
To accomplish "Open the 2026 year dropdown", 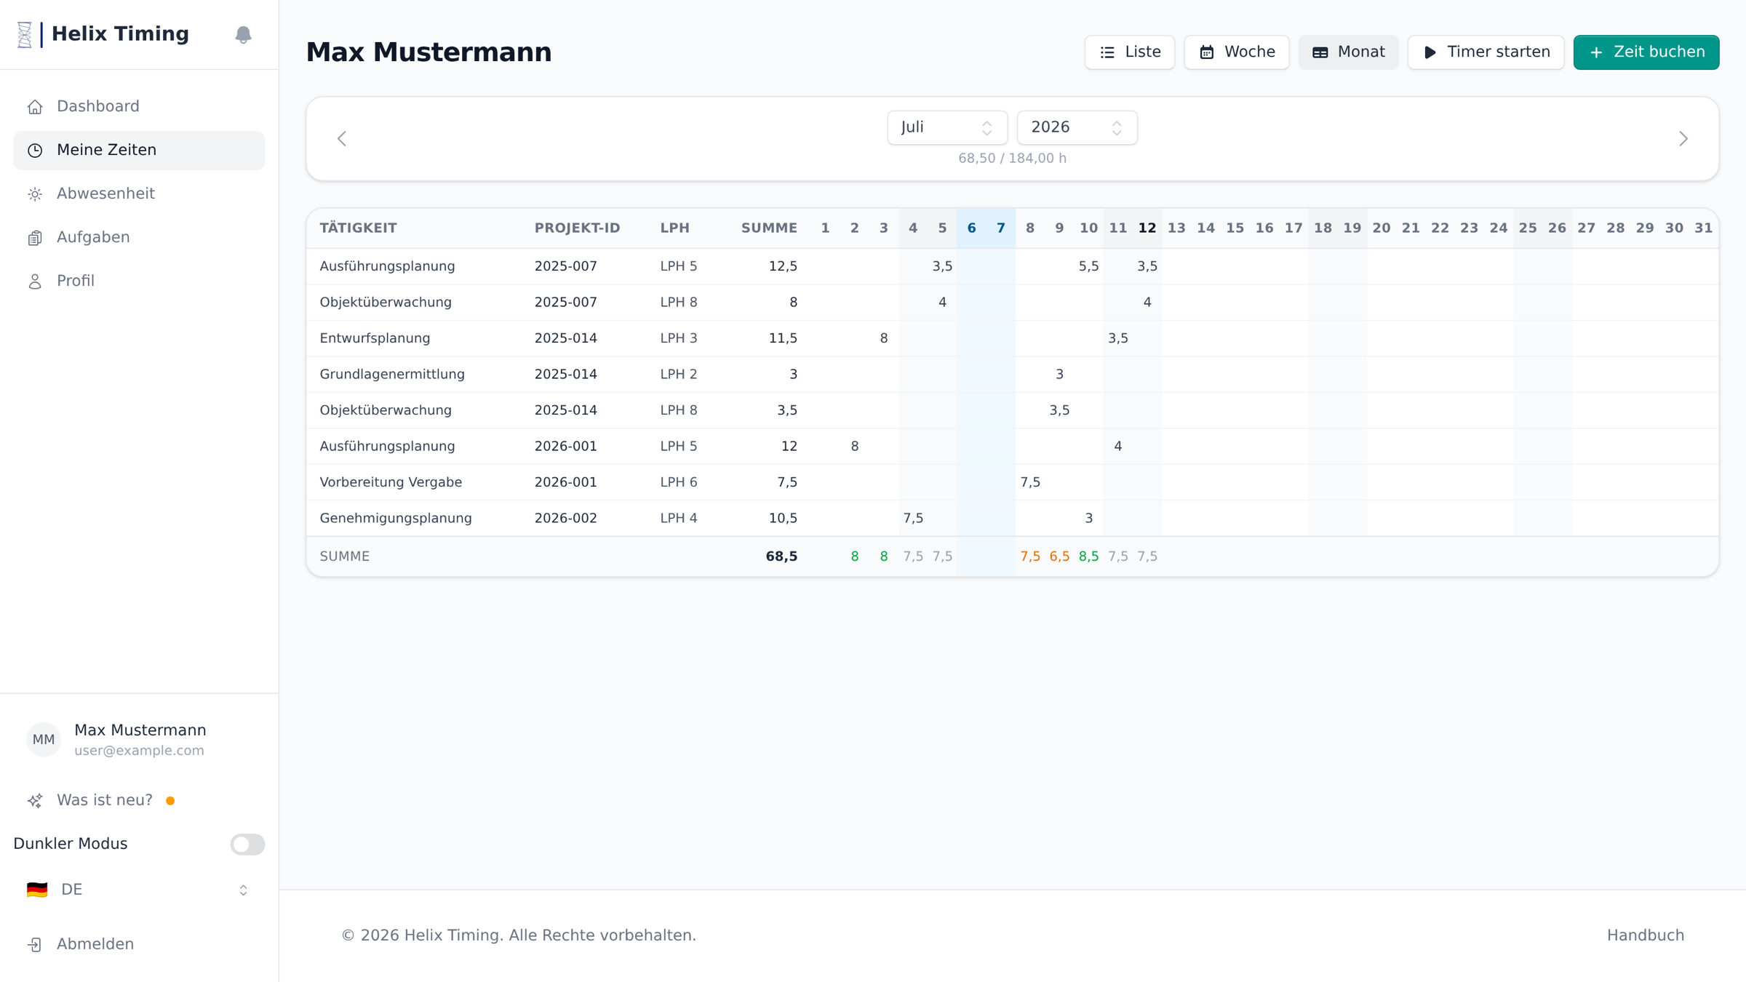I will (x=1077, y=128).
